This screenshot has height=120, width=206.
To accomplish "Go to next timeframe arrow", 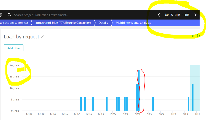I will pyautogui.click(x=195, y=15).
